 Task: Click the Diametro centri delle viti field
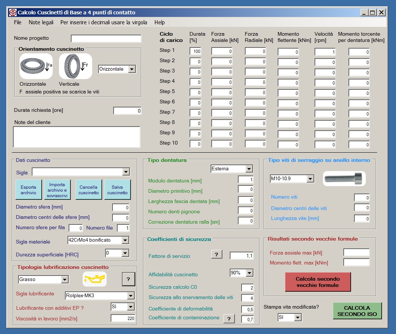pos(362,207)
